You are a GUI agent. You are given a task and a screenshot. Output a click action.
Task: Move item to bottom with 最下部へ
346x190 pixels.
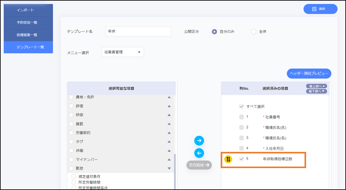tap(316, 91)
